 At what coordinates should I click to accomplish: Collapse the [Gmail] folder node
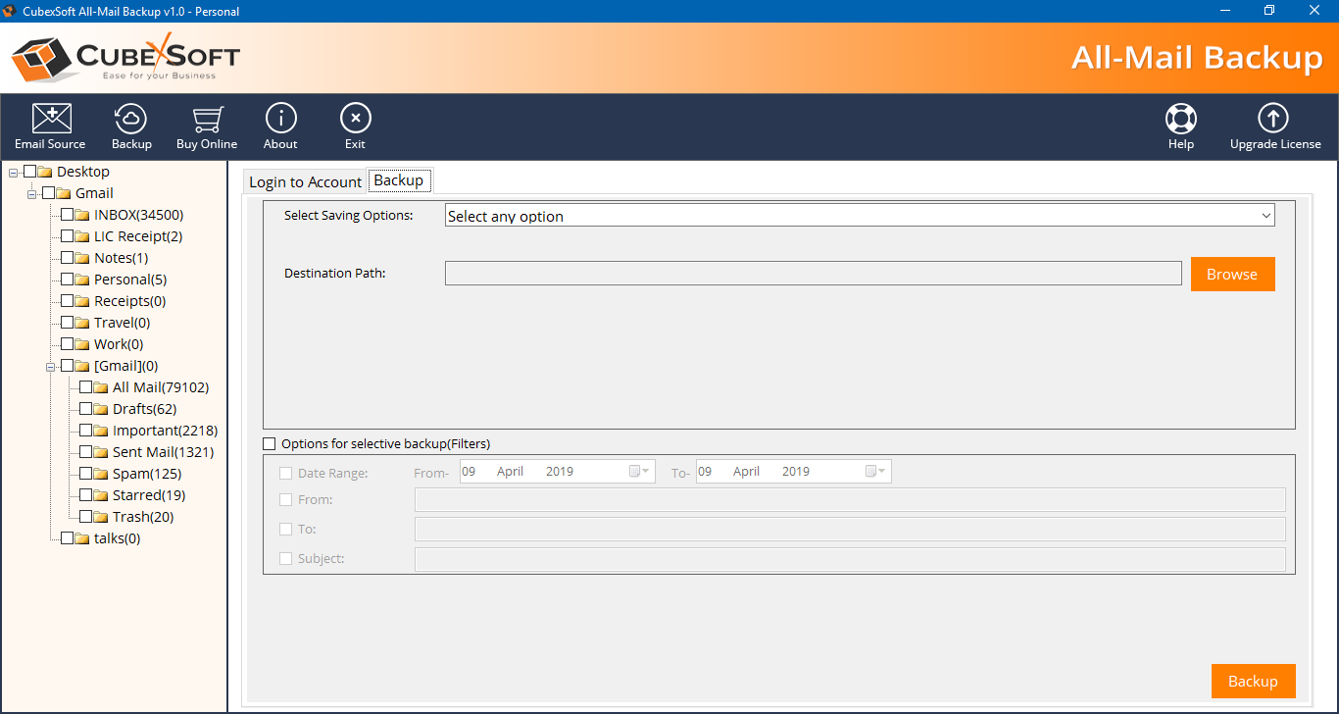(x=49, y=365)
